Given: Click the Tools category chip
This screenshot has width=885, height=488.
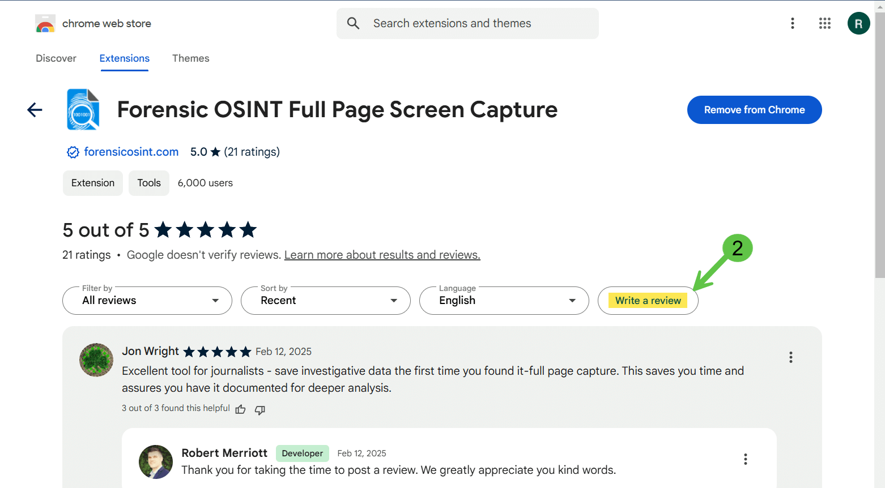Looking at the screenshot, I should 149,183.
